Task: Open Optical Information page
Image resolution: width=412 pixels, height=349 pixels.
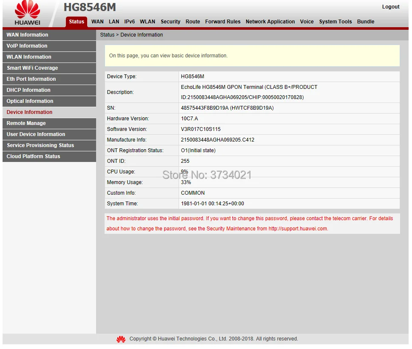Action: (x=49, y=101)
